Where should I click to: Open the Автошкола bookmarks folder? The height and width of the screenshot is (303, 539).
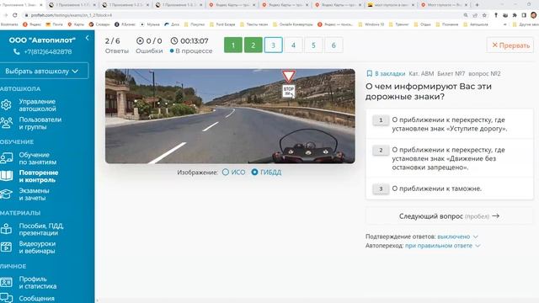[476, 24]
